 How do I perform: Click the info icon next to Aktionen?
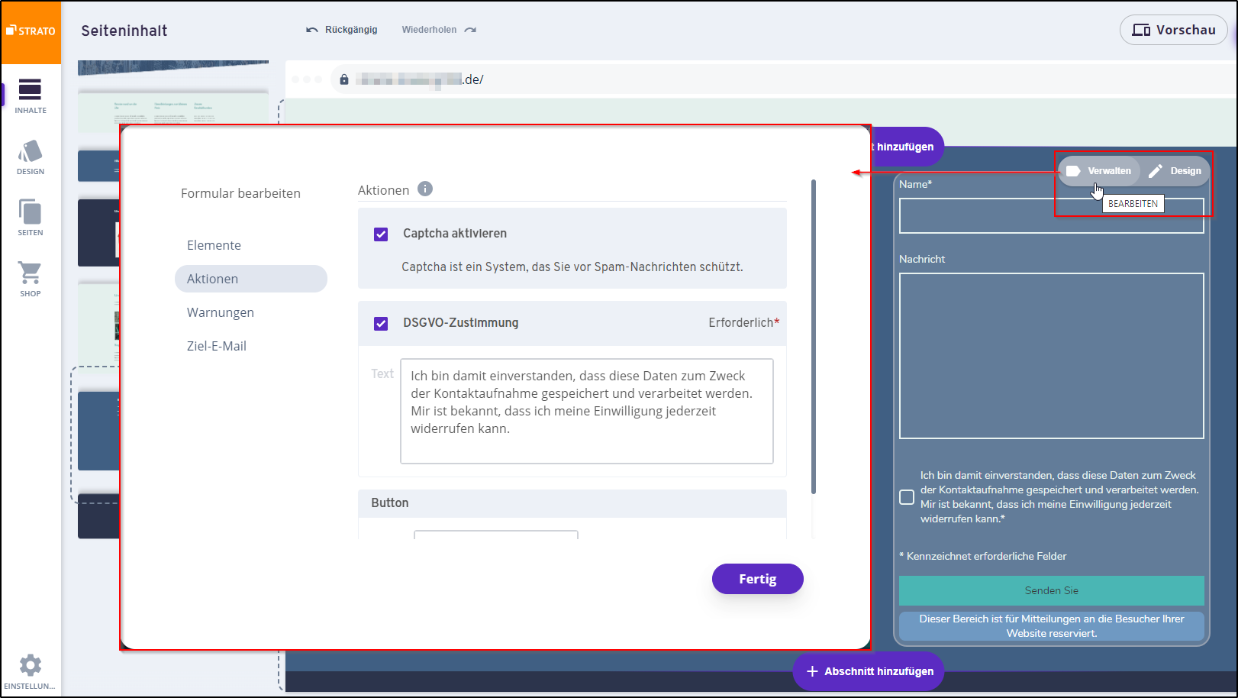pos(425,189)
